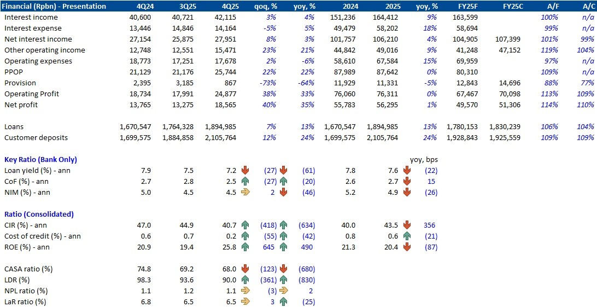Viewport: 597px width, 307px height.
Task: Click the green up arrow in LaR ratio row
Action: [284, 302]
